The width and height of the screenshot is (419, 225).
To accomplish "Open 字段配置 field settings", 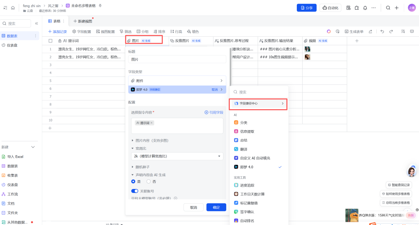I will [81, 31].
